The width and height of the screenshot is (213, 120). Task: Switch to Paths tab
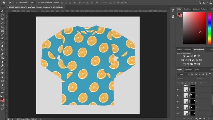[x=197, y=70]
